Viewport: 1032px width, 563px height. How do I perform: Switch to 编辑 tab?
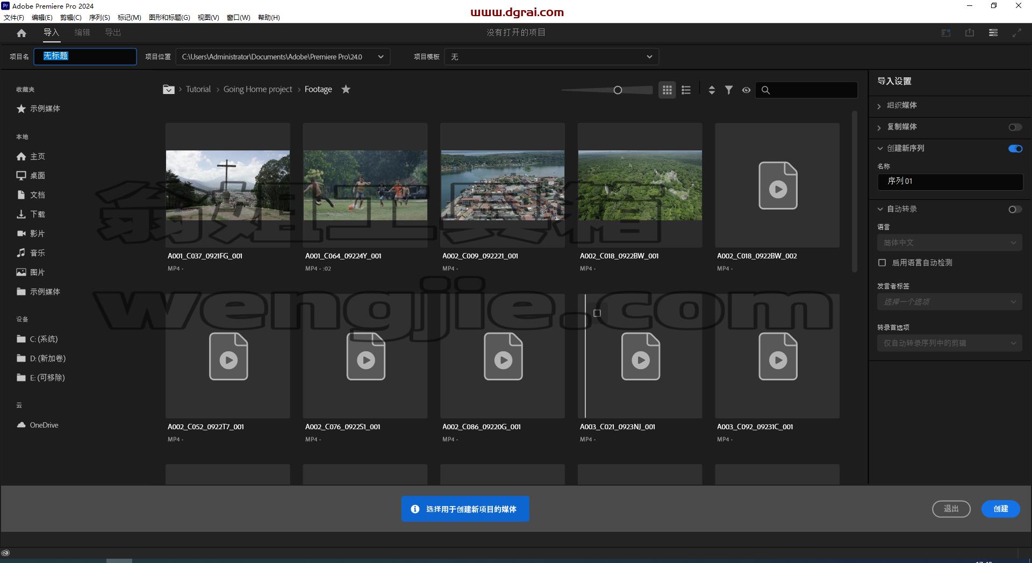(82, 33)
